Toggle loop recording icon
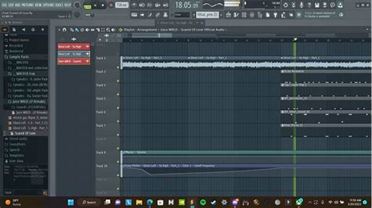Image resolution: width=372 pixels, height=208 pixels. [166, 5]
